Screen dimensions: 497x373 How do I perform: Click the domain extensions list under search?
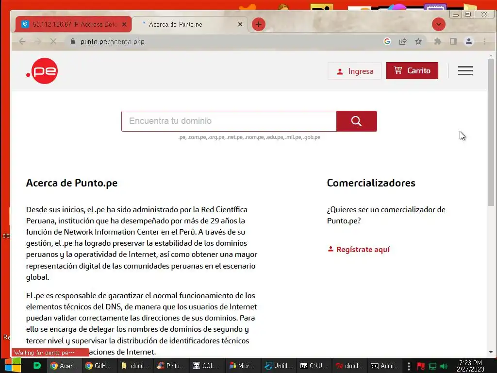coord(249,137)
